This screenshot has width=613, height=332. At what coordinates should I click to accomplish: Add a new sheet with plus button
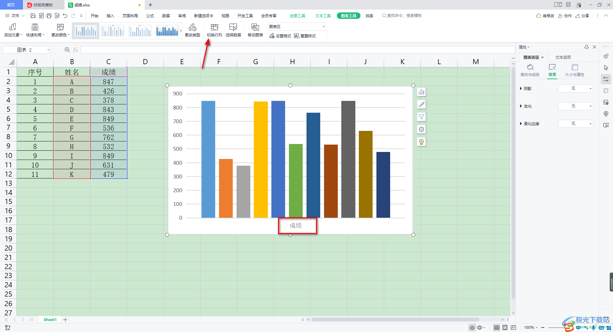65,320
